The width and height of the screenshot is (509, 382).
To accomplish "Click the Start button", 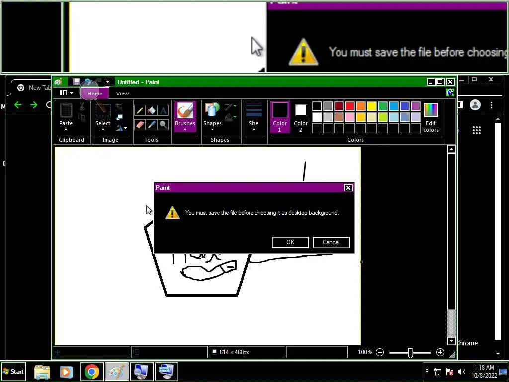I will coord(13,371).
